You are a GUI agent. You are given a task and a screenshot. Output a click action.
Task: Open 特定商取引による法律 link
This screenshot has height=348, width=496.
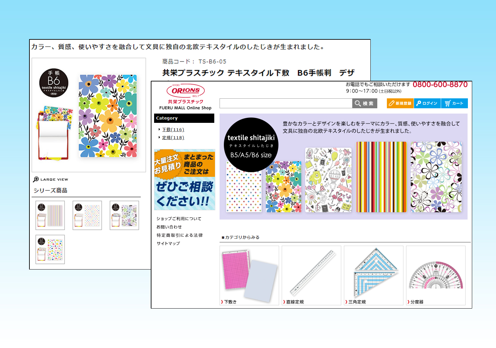[x=180, y=235]
